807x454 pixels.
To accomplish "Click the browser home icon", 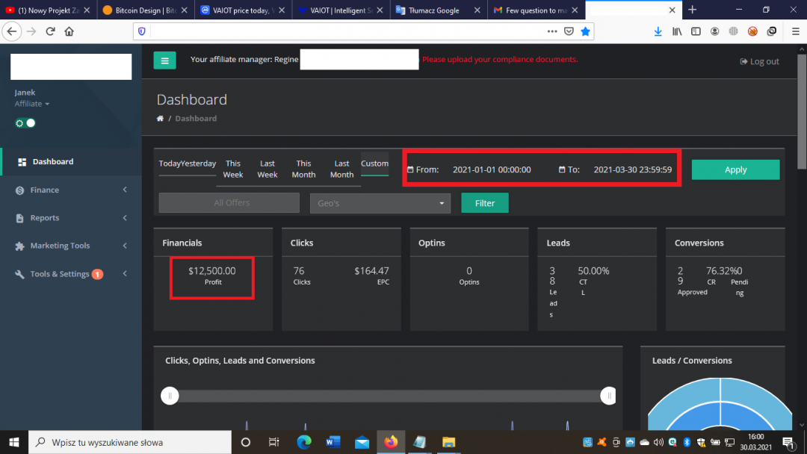I will (69, 31).
